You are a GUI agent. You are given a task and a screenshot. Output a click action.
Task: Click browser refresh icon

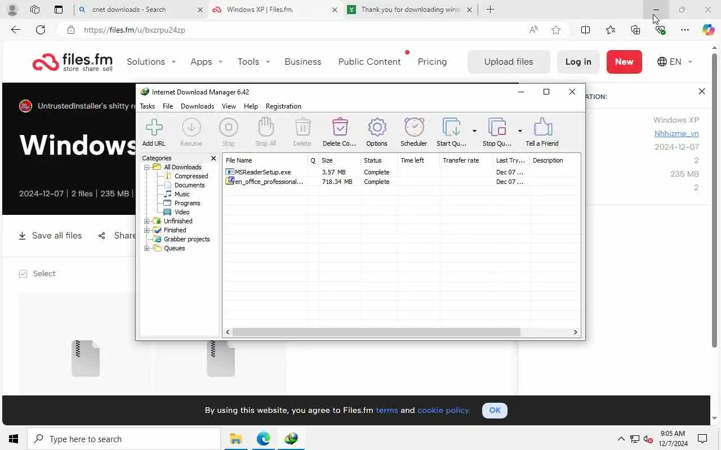[x=41, y=30]
